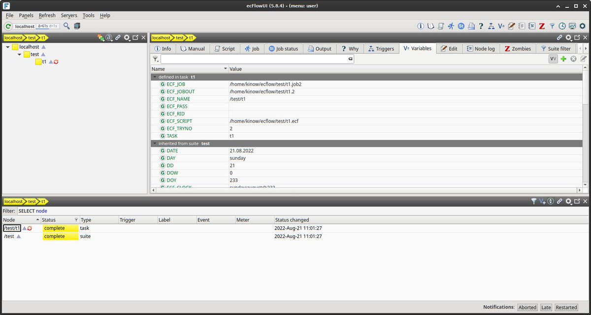Image resolution: width=591 pixels, height=315 pixels.
Task: Switch to the Job status tab
Action: point(283,49)
